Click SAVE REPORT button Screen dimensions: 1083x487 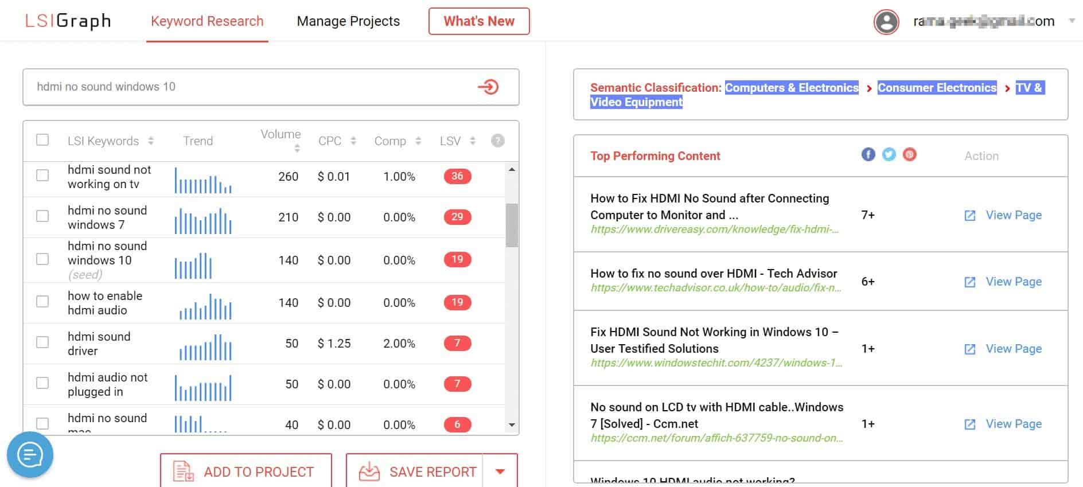[414, 471]
